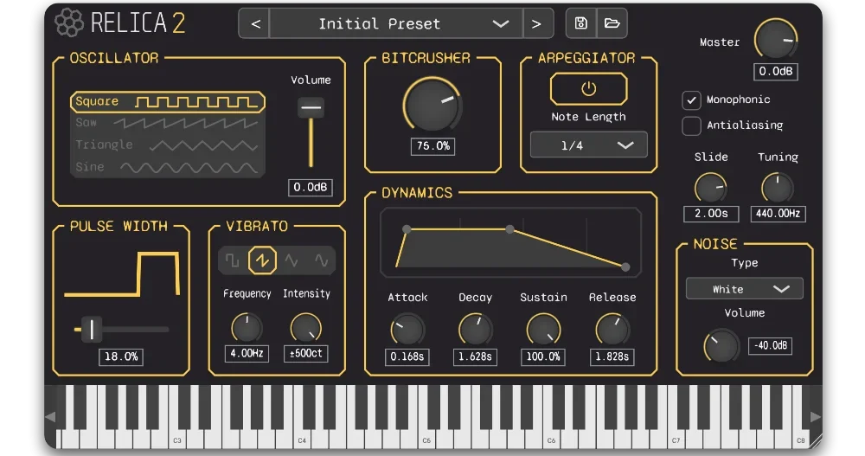
Task: Click the save preset floppy disk icon
Action: click(x=581, y=23)
